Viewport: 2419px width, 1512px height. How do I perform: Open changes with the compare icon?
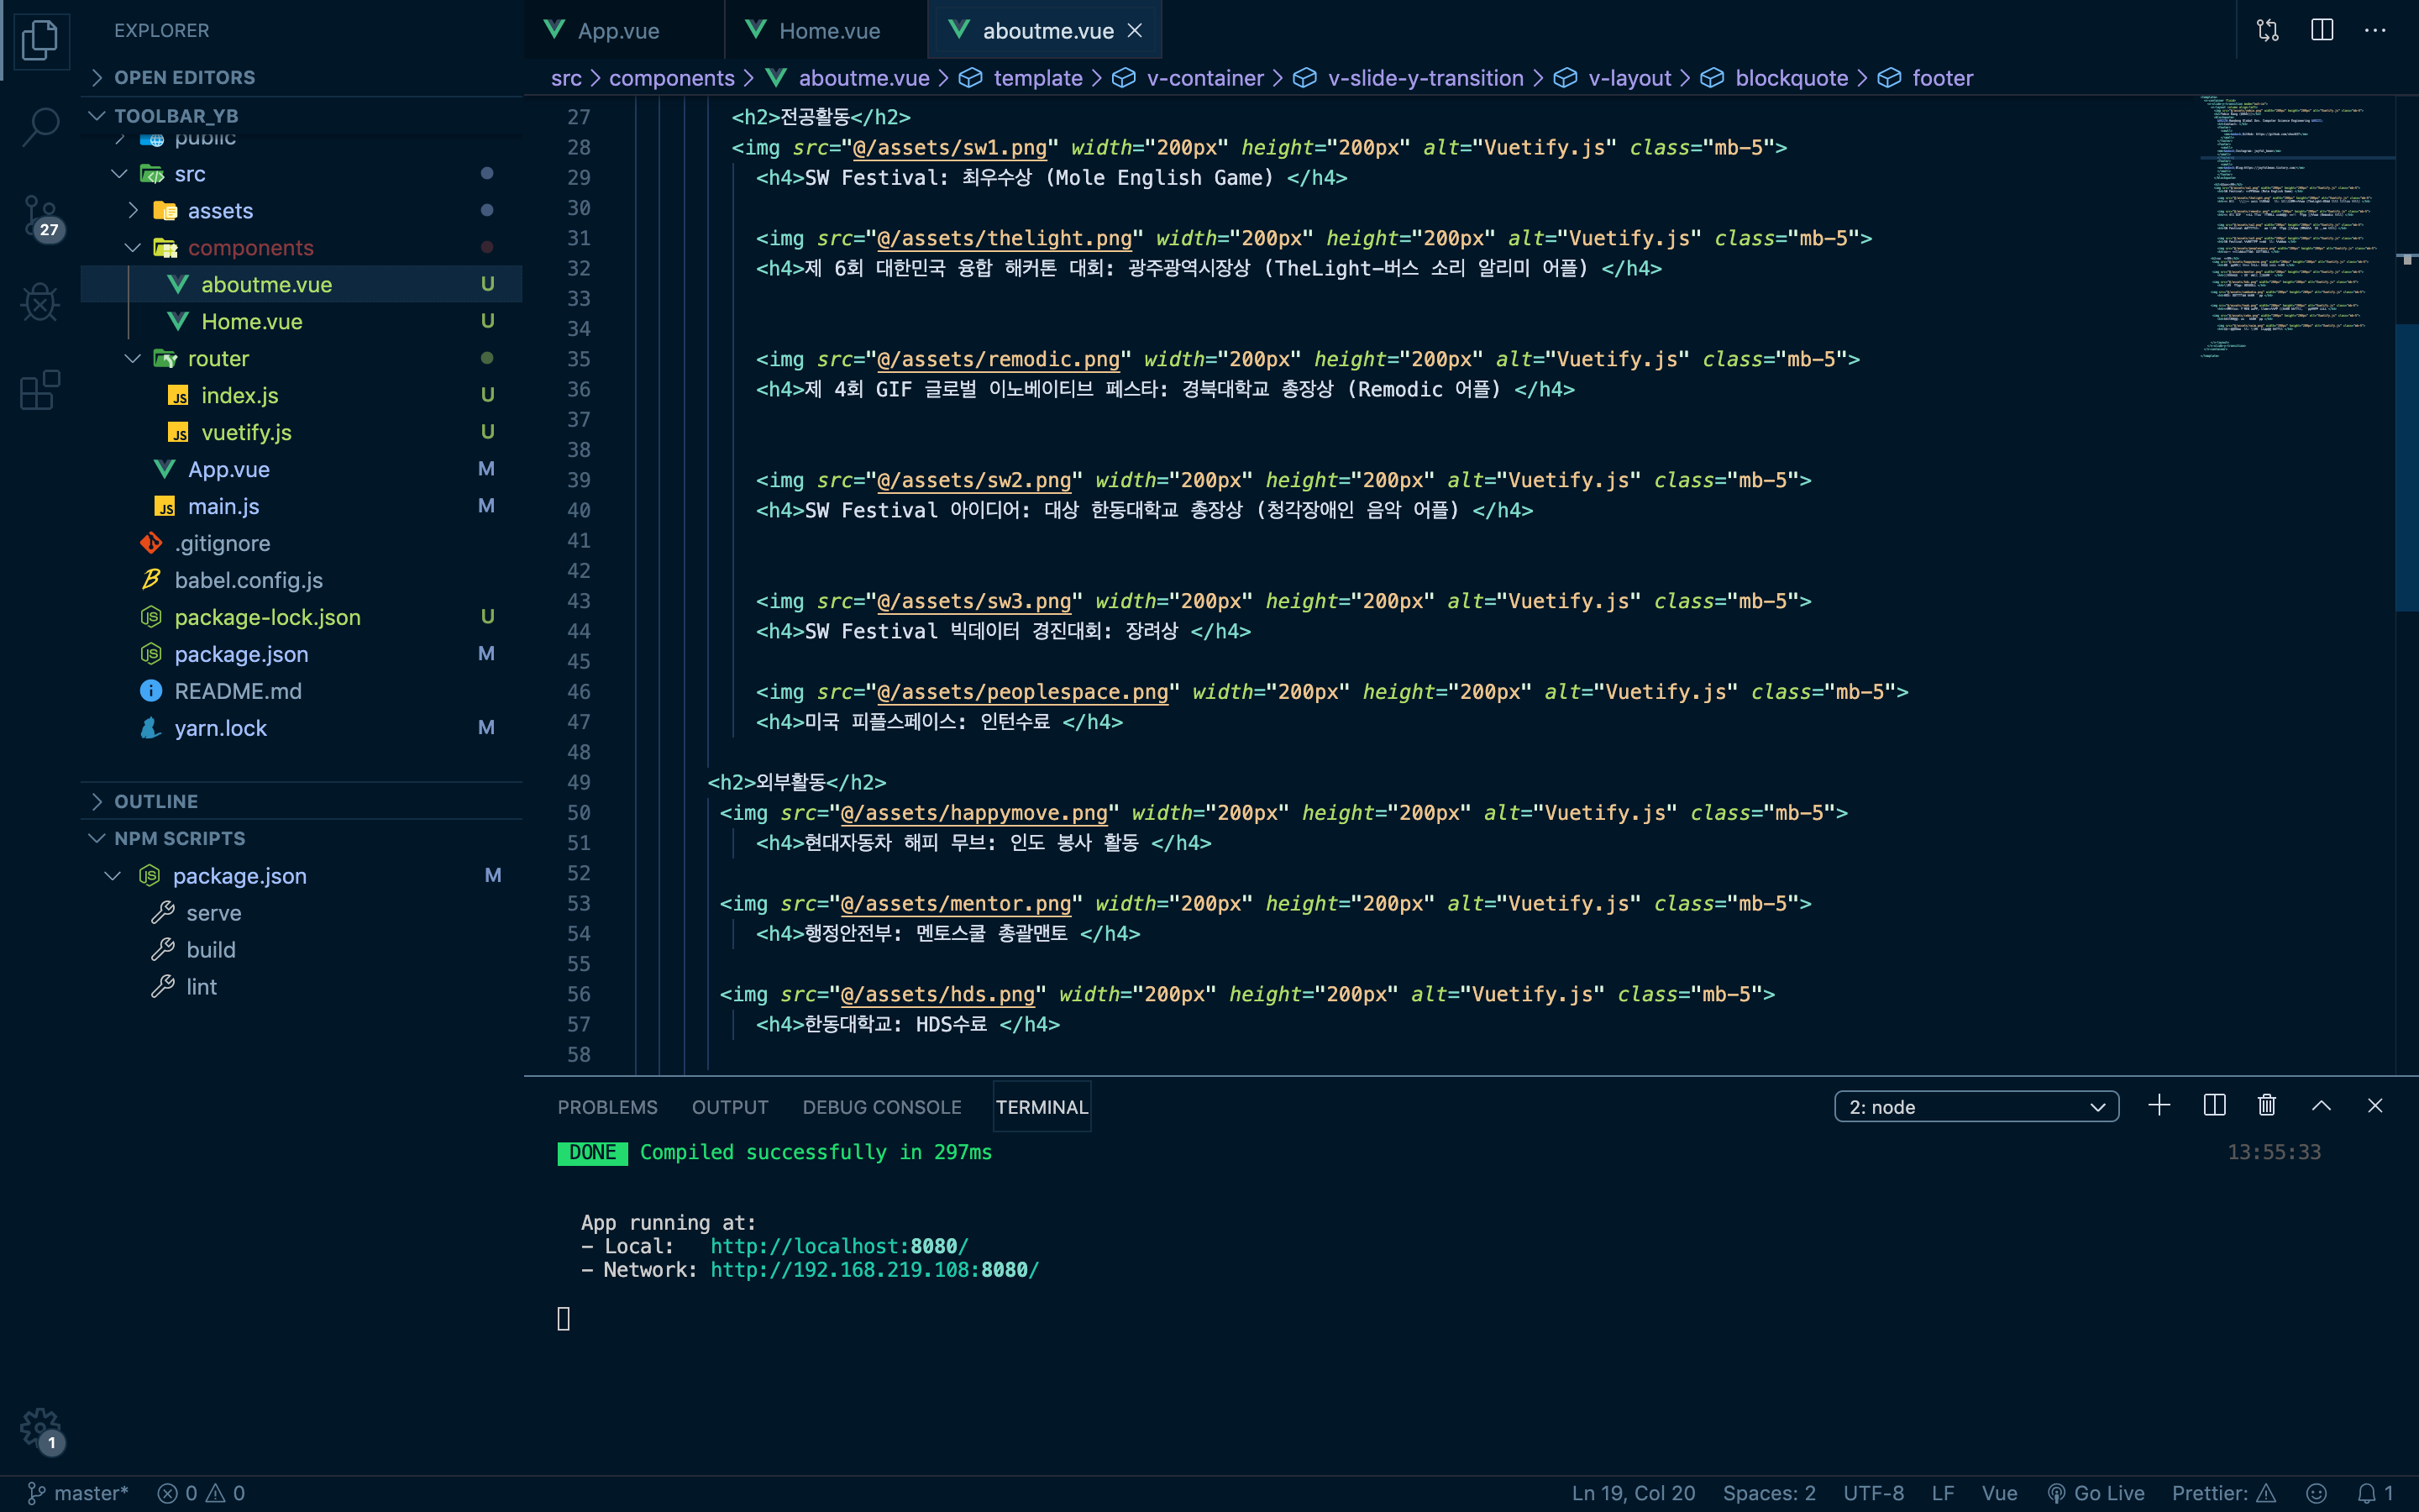click(2267, 30)
